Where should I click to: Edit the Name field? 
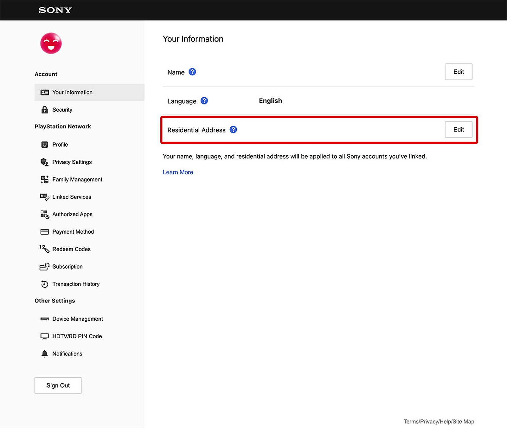point(458,72)
